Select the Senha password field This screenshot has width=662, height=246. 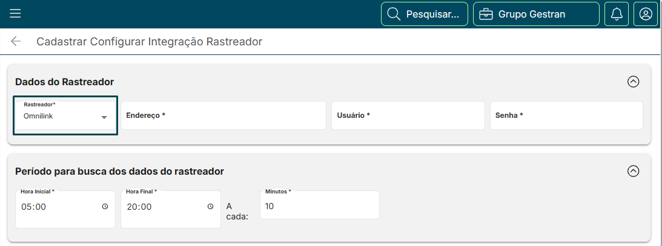point(566,115)
